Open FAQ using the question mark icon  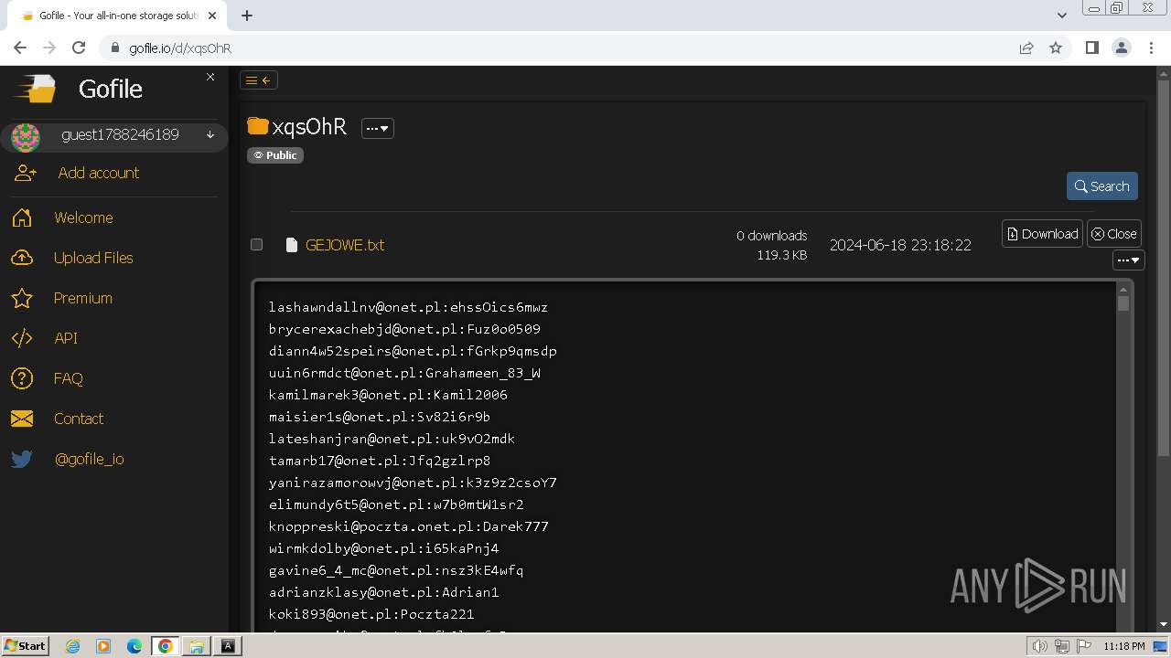point(22,378)
